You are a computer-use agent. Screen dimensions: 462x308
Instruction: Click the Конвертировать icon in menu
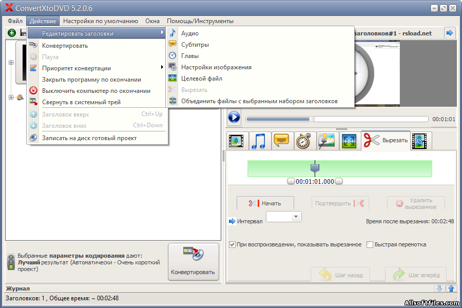pos(33,45)
